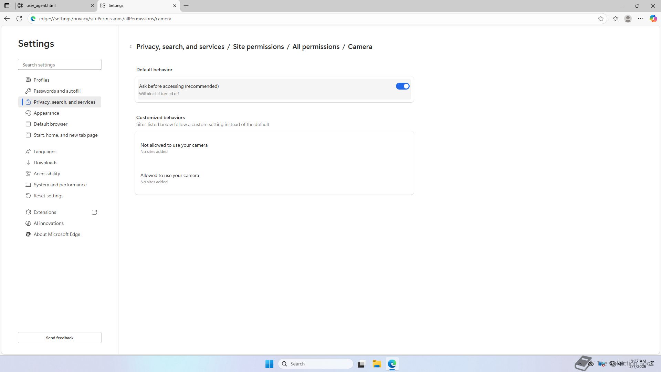Click the profile avatar icon
Screen dimensions: 661x372
[x=628, y=19]
